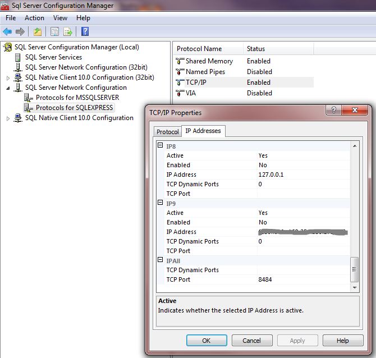Image resolution: width=376 pixels, height=358 pixels.
Task: Select SQL Server Network Configuration (32bit) text
Action: click(x=86, y=67)
